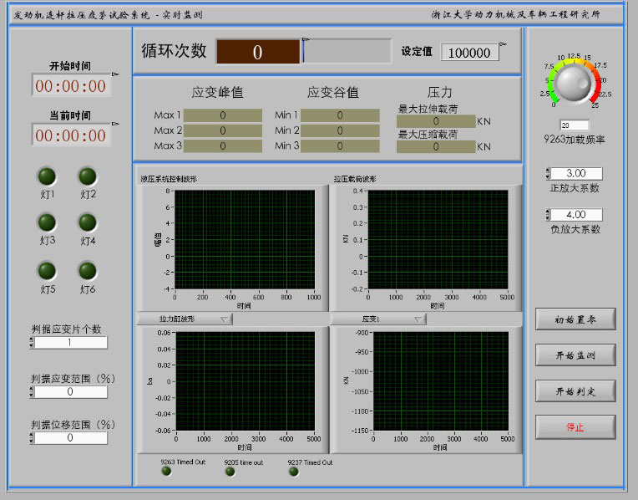Click the 判据位移范围 (%) input field

70,437
